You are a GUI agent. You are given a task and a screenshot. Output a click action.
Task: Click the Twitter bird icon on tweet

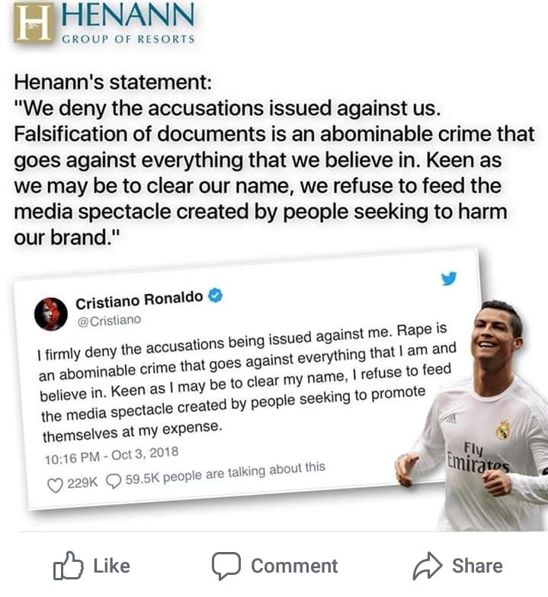pos(449,278)
